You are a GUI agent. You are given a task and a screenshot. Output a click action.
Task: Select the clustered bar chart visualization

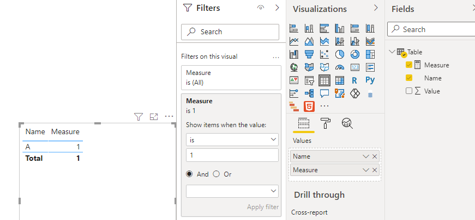[324, 28]
